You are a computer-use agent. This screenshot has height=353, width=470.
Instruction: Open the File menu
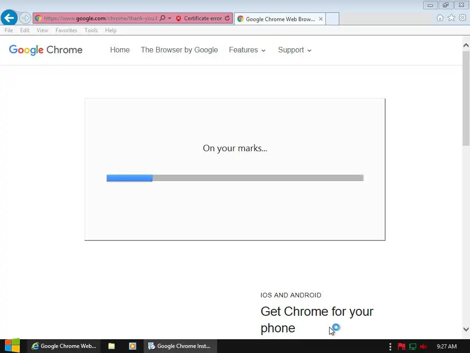pos(9,30)
